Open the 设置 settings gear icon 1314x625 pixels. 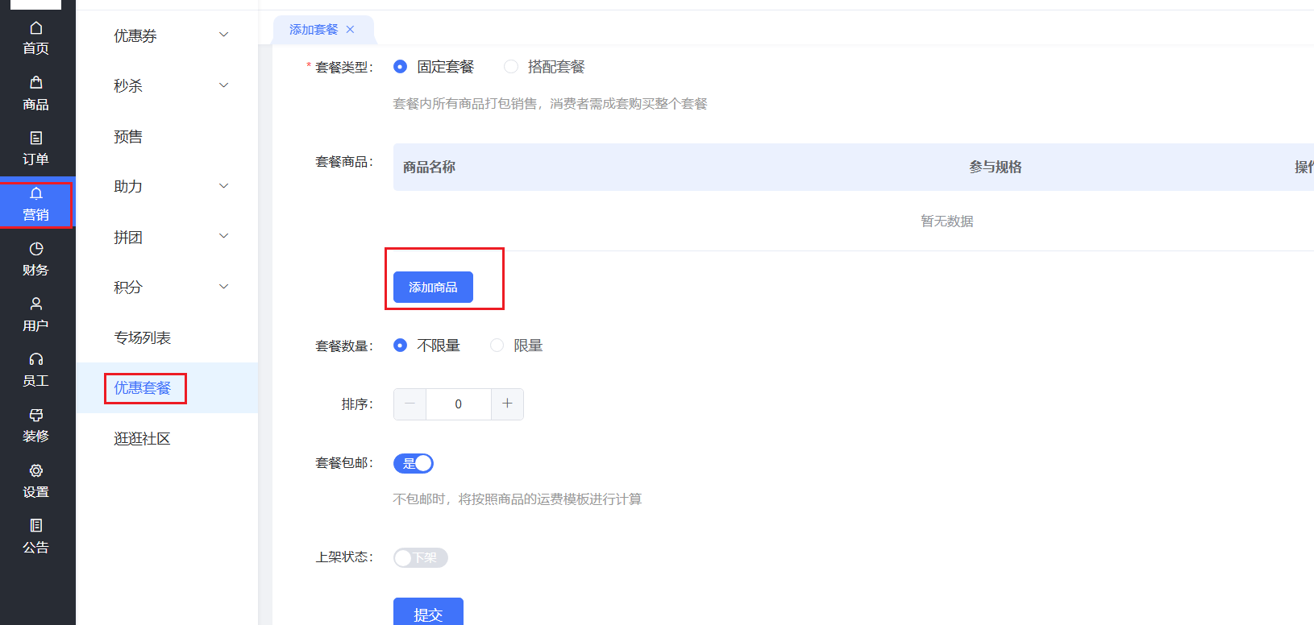tap(36, 470)
